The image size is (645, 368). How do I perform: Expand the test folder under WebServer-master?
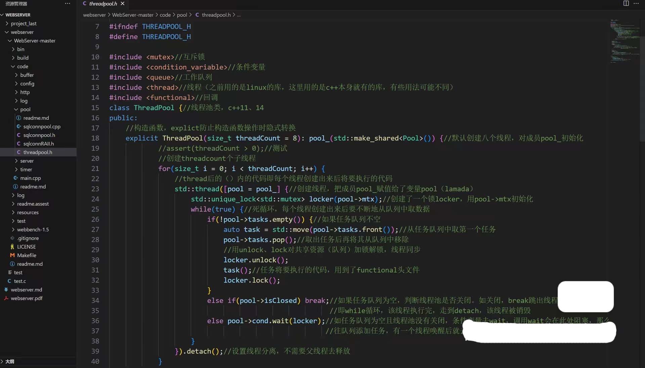tap(38, 221)
